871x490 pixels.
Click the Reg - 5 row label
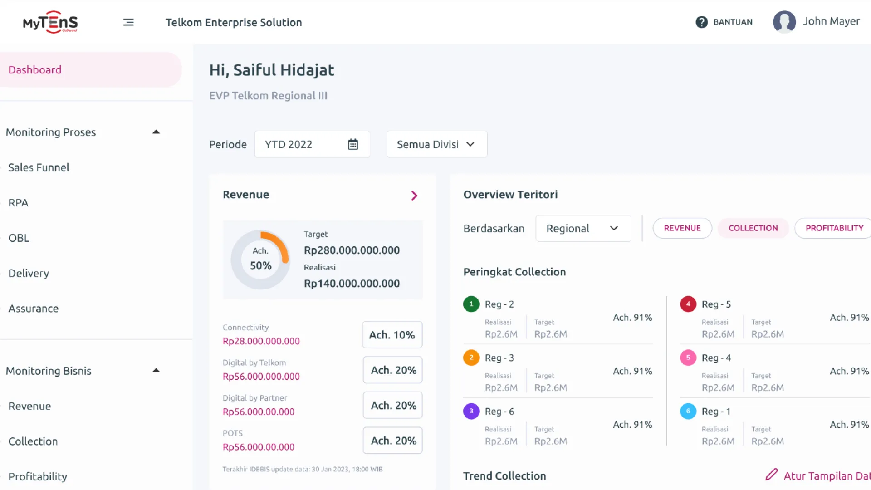click(716, 304)
